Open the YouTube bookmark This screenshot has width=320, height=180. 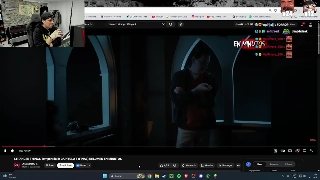click(x=158, y=17)
